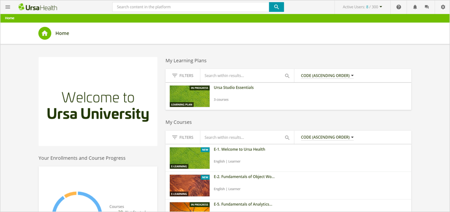The image size is (450, 212).
Task: Click the E-5 course orange leaf thumbnail
Action: pyautogui.click(x=190, y=207)
